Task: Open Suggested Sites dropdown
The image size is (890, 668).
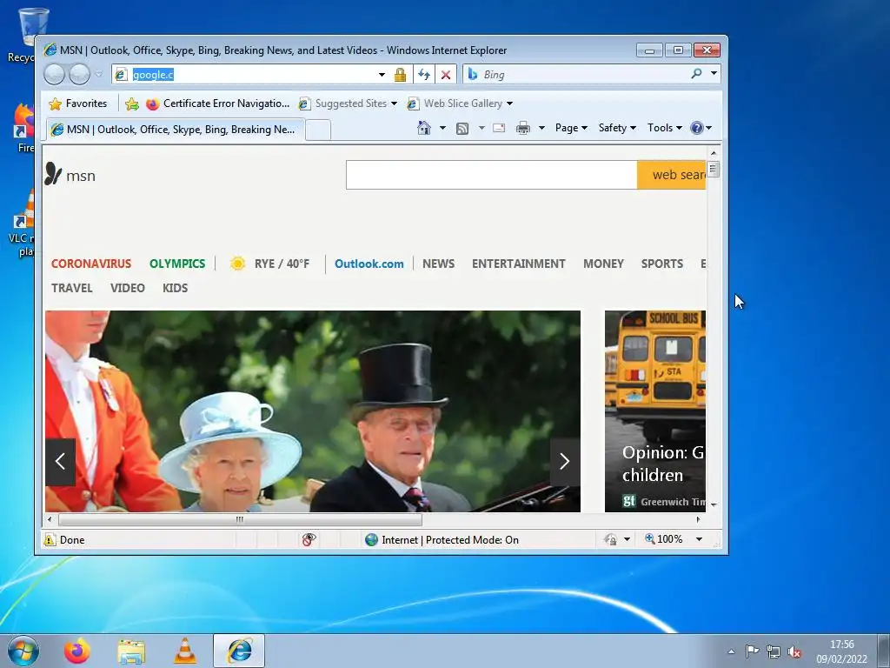Action: point(348,104)
